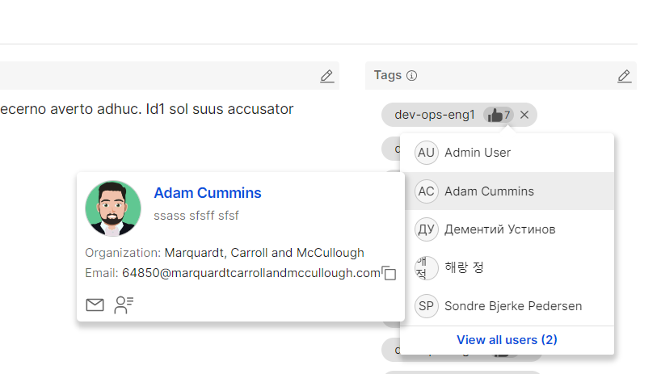
Task: Click the email address on the profile card
Action: [x=251, y=273]
